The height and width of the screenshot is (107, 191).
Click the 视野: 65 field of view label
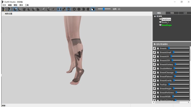coord(116,9)
